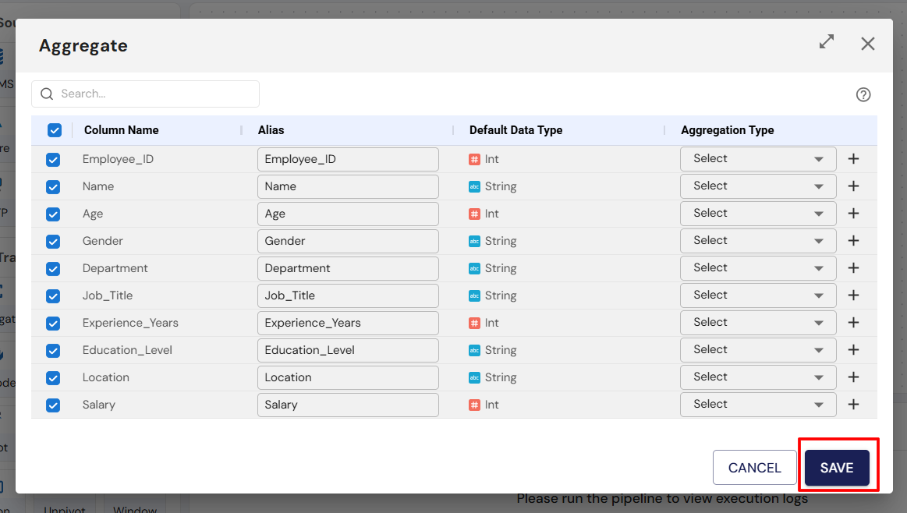Click the plus icon for Employee_ID row
The width and height of the screenshot is (907, 513).
click(853, 159)
